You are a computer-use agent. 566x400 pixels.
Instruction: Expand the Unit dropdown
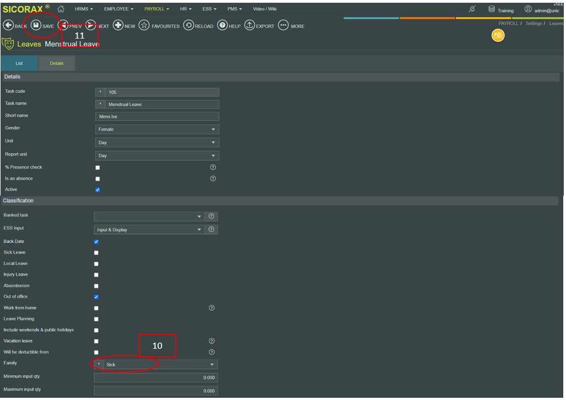click(157, 142)
